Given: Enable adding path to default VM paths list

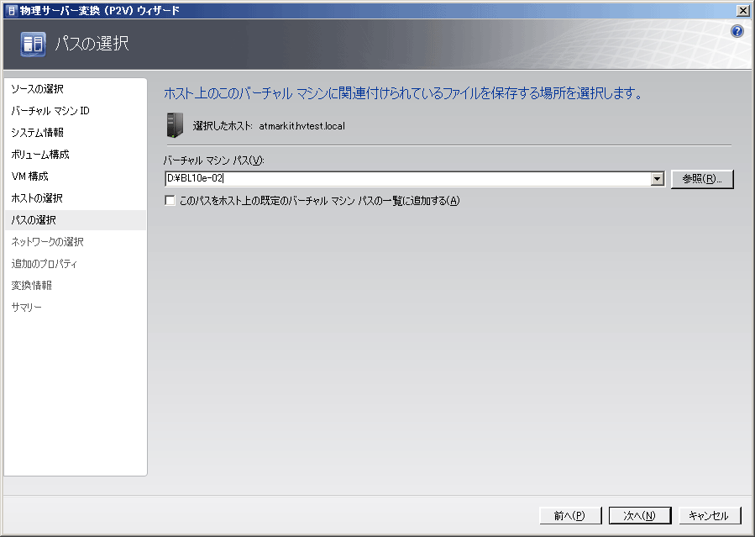Looking at the screenshot, I should click(170, 200).
